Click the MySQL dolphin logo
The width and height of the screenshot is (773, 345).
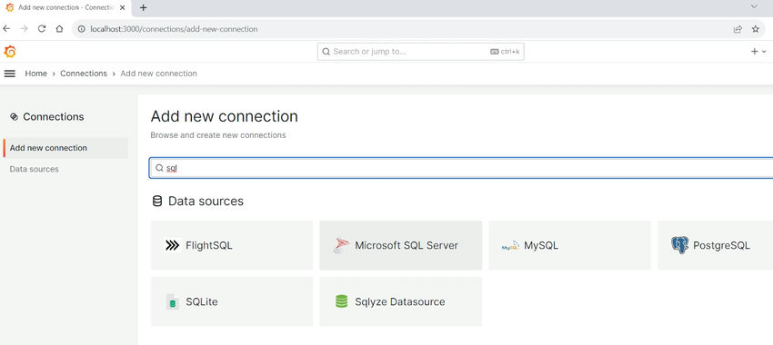click(x=510, y=246)
